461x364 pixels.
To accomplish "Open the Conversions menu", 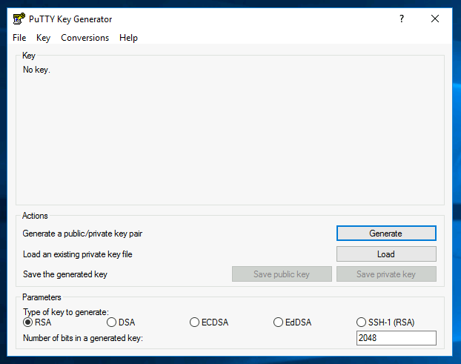I will tap(84, 38).
